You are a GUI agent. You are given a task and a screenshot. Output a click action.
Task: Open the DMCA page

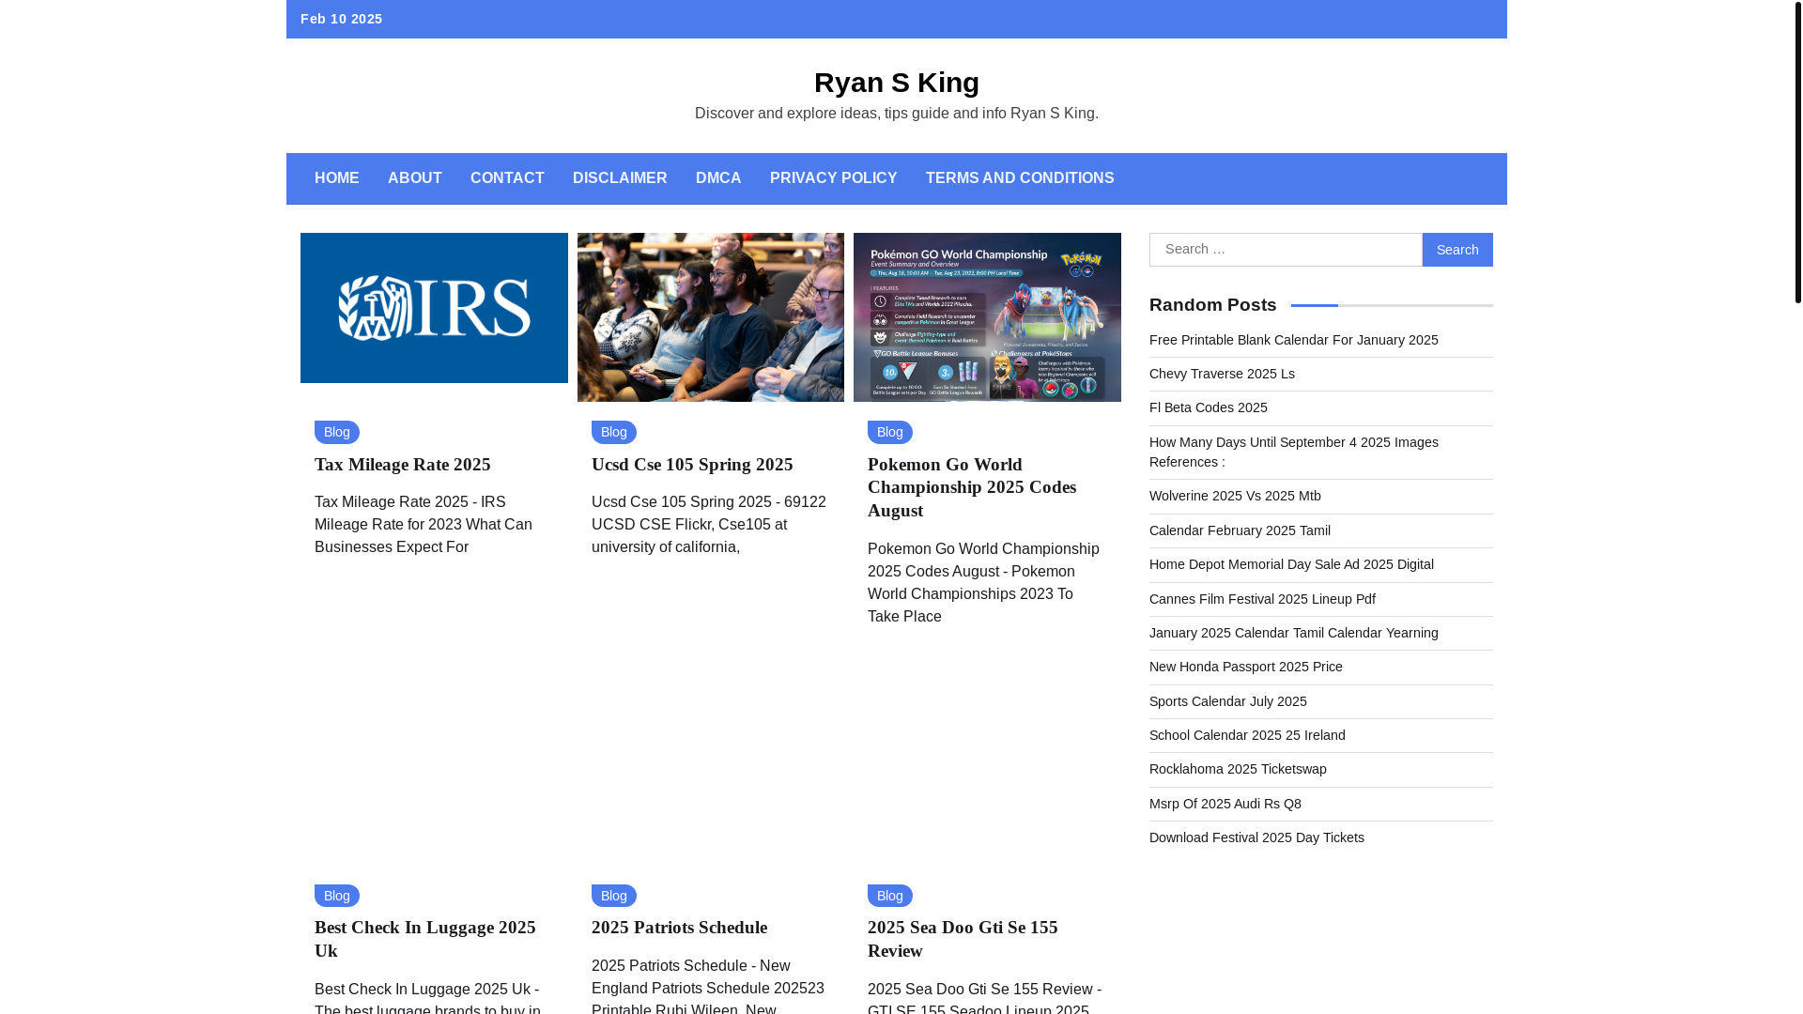718,178
